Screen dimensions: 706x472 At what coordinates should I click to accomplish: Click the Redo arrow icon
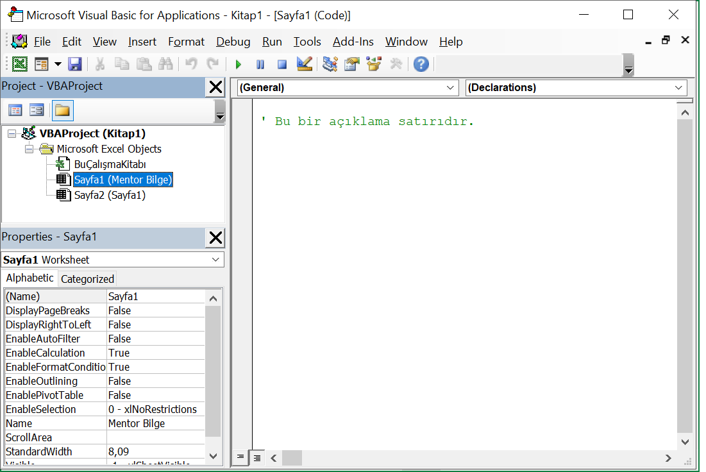tap(212, 64)
